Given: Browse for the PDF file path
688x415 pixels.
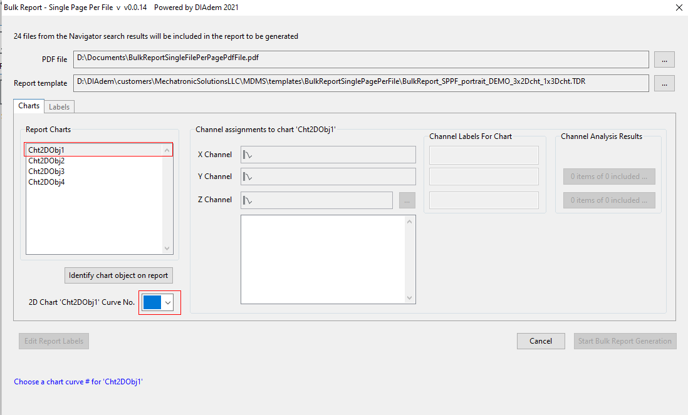Looking at the screenshot, I should (x=664, y=59).
